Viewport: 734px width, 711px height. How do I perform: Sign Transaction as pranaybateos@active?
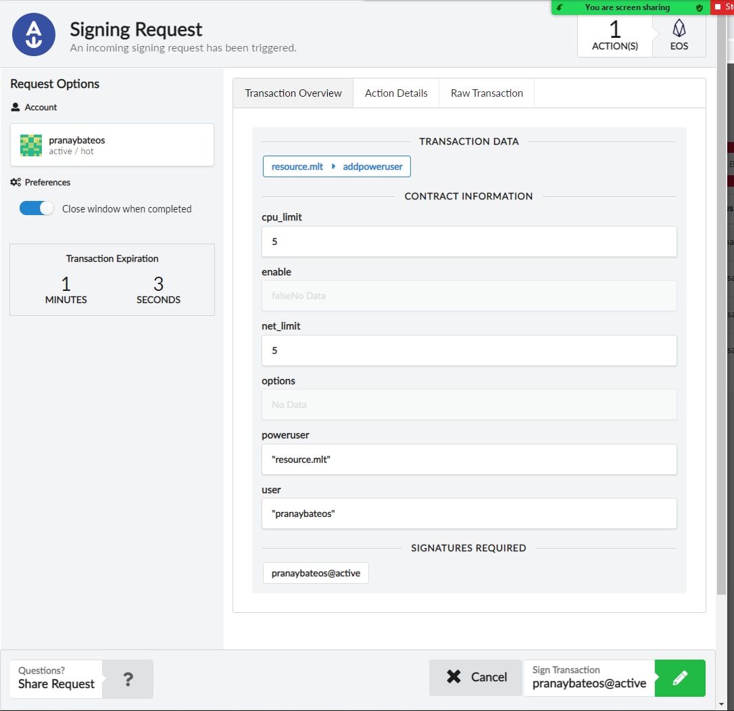click(x=614, y=678)
